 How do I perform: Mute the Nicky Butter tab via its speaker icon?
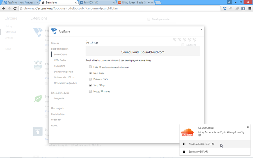(x=149, y=3)
